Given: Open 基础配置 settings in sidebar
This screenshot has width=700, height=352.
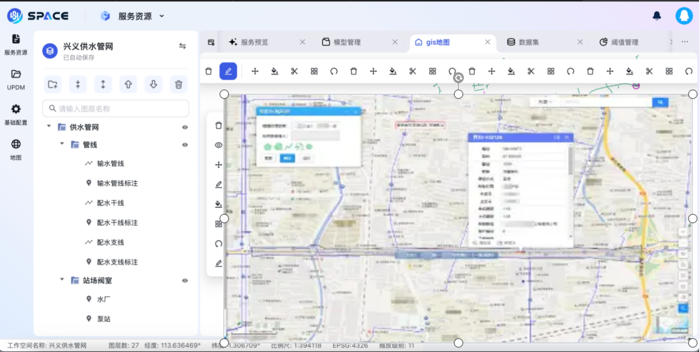Looking at the screenshot, I should pyautogui.click(x=16, y=114).
